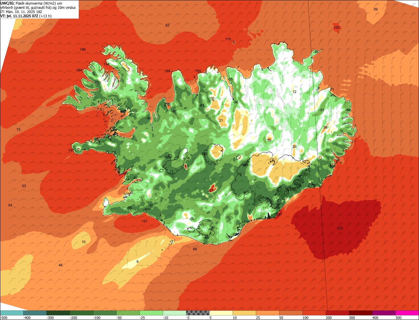
Task: Click the value -35 on the northeast peninsula
Action: 316,52
